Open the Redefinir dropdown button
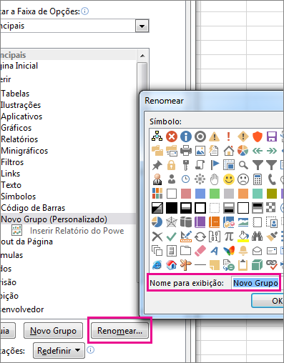284x363 pixels. [x=59, y=350]
